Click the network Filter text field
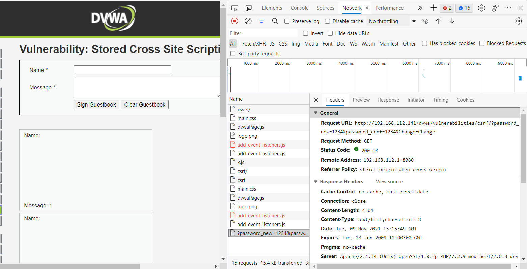 (x=263, y=33)
